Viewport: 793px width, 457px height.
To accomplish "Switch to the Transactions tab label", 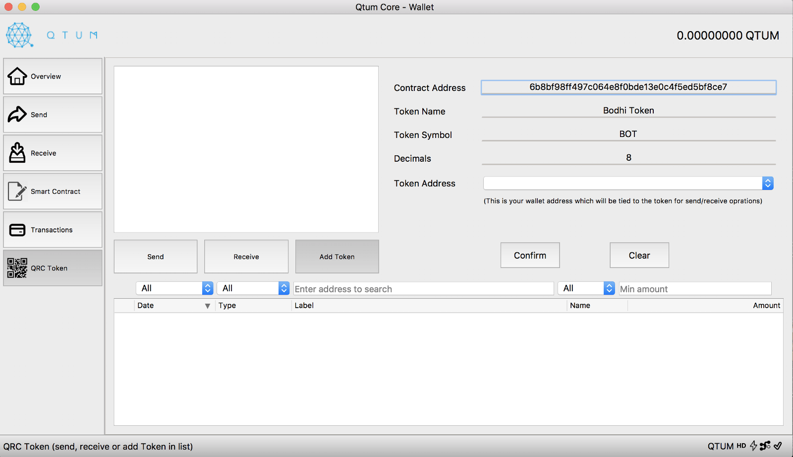I will point(52,230).
